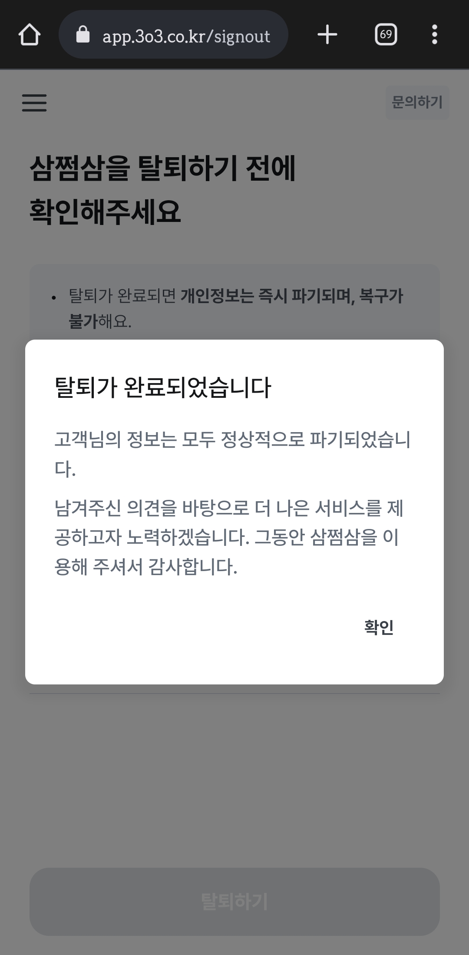Tap the paragraph starting with 남겨주신 의견을
The image size is (469, 955).
click(229, 537)
